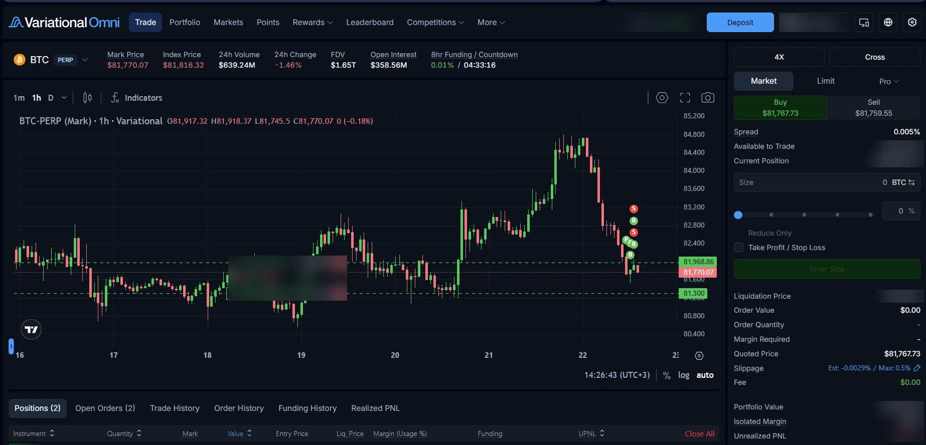
Task: Select the Sell side at $81,759.55
Action: (x=874, y=108)
